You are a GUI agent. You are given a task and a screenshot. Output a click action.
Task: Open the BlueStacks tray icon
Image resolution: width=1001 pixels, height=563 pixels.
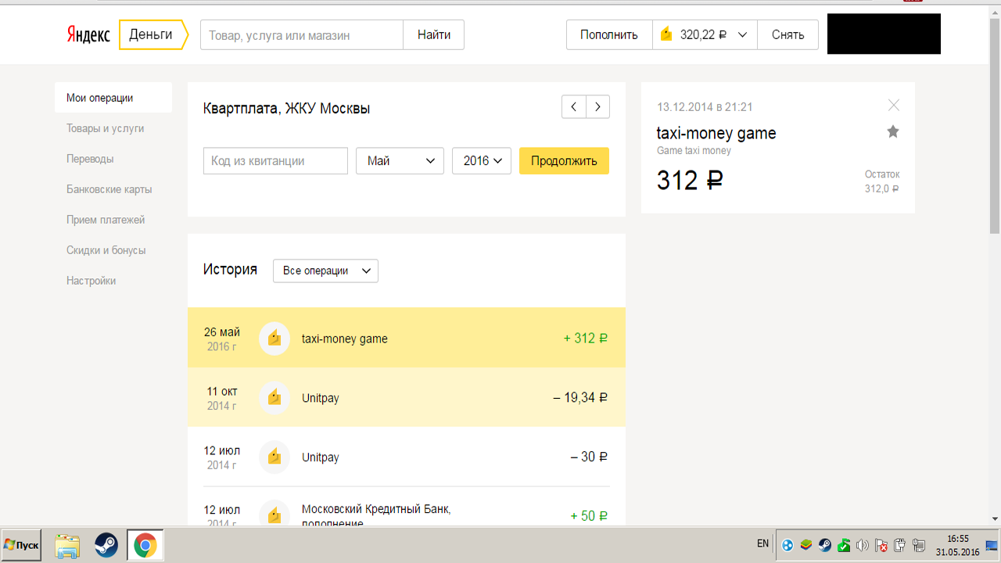(806, 545)
